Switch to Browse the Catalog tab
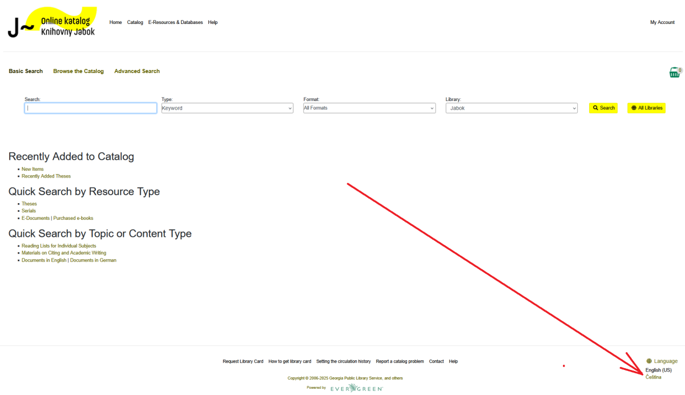This screenshot has height=395, width=685. pos(78,71)
